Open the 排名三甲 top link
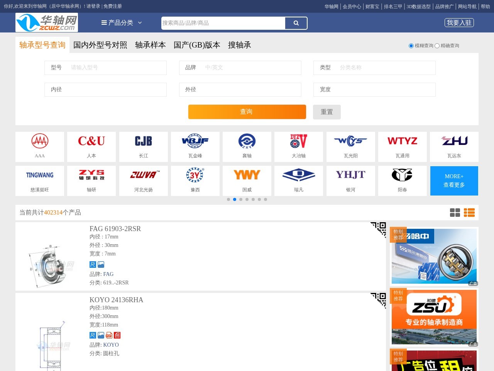 coord(393,7)
